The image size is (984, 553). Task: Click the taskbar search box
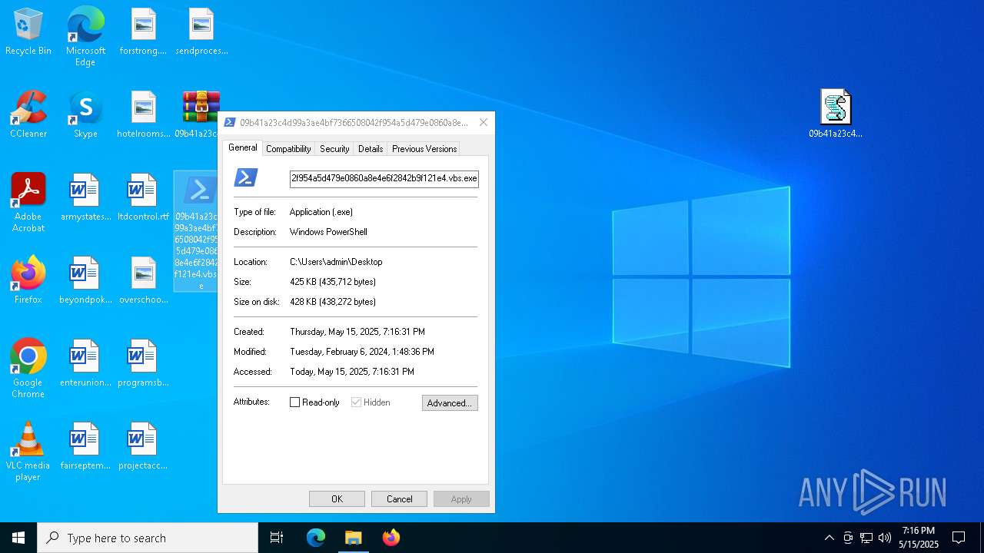coord(148,538)
